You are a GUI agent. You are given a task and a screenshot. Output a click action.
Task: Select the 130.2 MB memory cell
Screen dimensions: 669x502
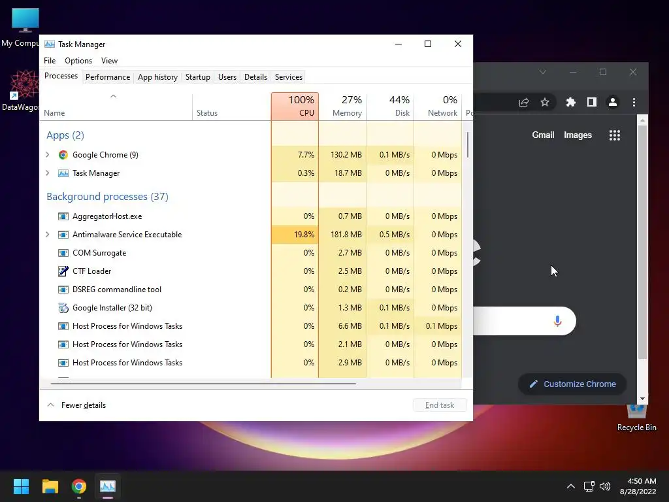click(342, 155)
